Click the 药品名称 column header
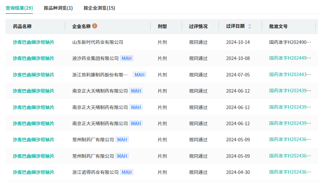The height and width of the screenshot is (182, 318). [x=22, y=26]
